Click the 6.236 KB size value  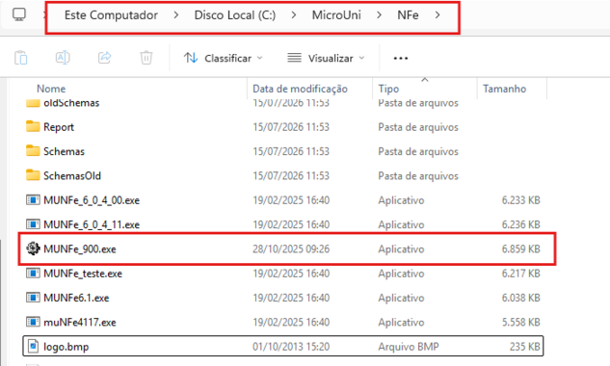pos(521,224)
